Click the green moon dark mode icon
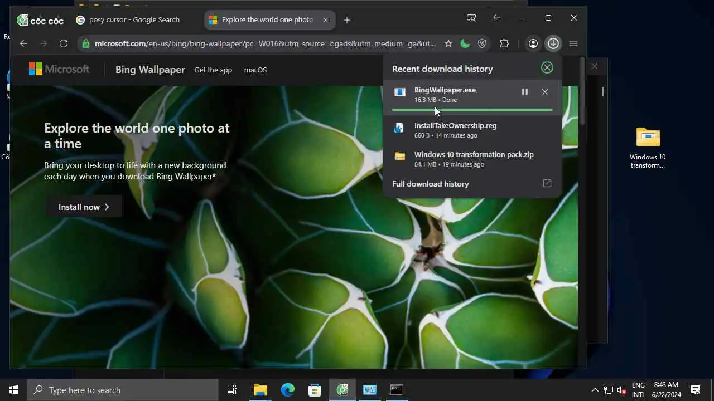The height and width of the screenshot is (401, 714). [x=465, y=43]
